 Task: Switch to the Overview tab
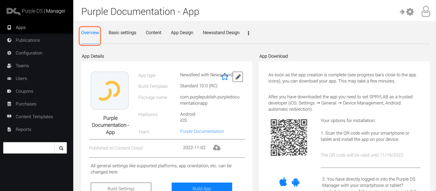tap(90, 33)
